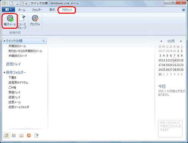Open the blue application menu button

click(x=8, y=10)
